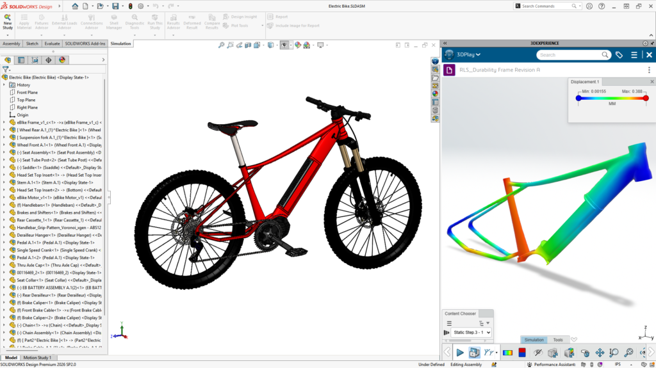Select the FeatureManager design tree tab icon
The image size is (656, 368).
8,60
